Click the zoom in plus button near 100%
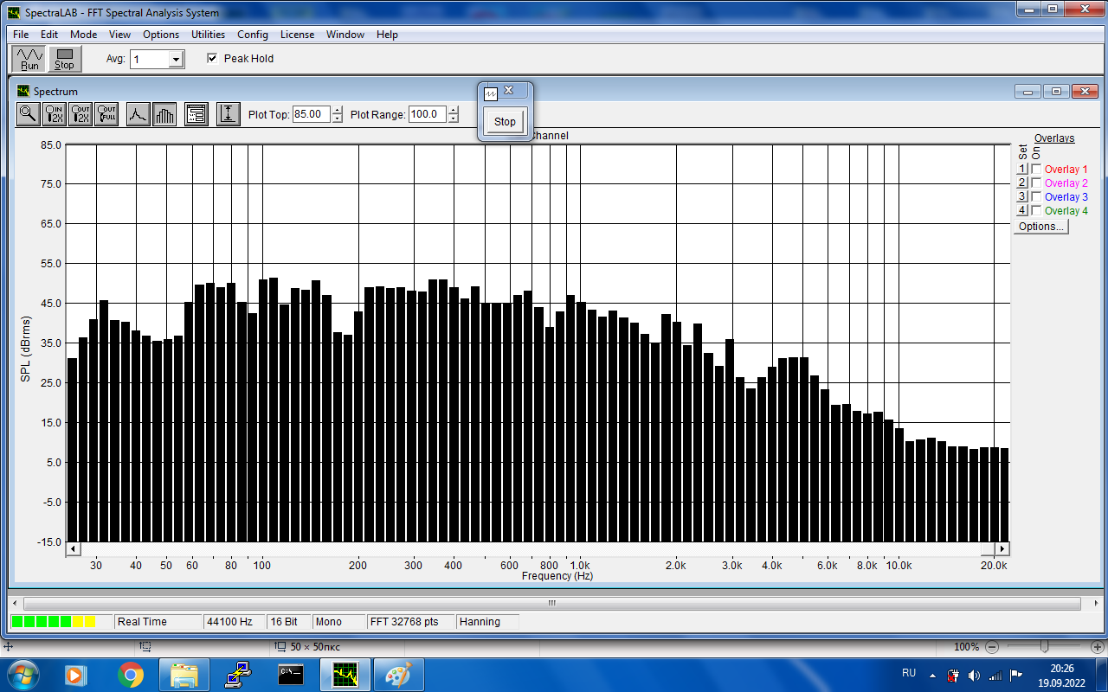1108x692 pixels. click(x=1097, y=646)
